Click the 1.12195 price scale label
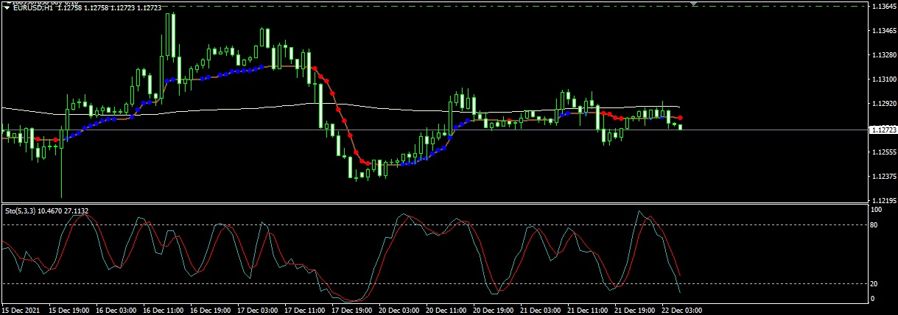The height and width of the screenshot is (315, 898). [x=883, y=200]
